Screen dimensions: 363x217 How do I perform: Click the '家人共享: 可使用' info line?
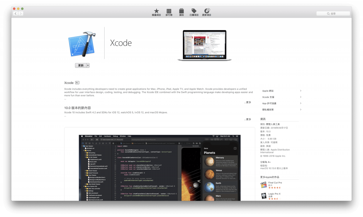tap(269, 142)
